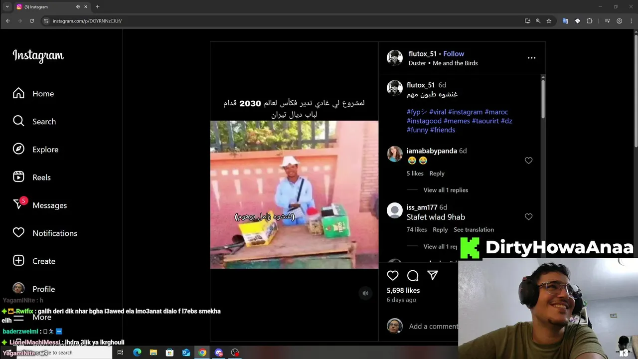Show the 74 likes on iss_am177's comment

417,230
